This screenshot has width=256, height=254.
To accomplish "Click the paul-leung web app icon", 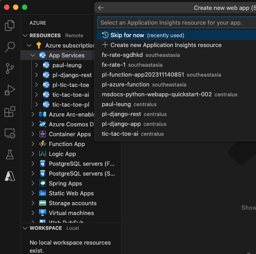I will click(x=46, y=65).
